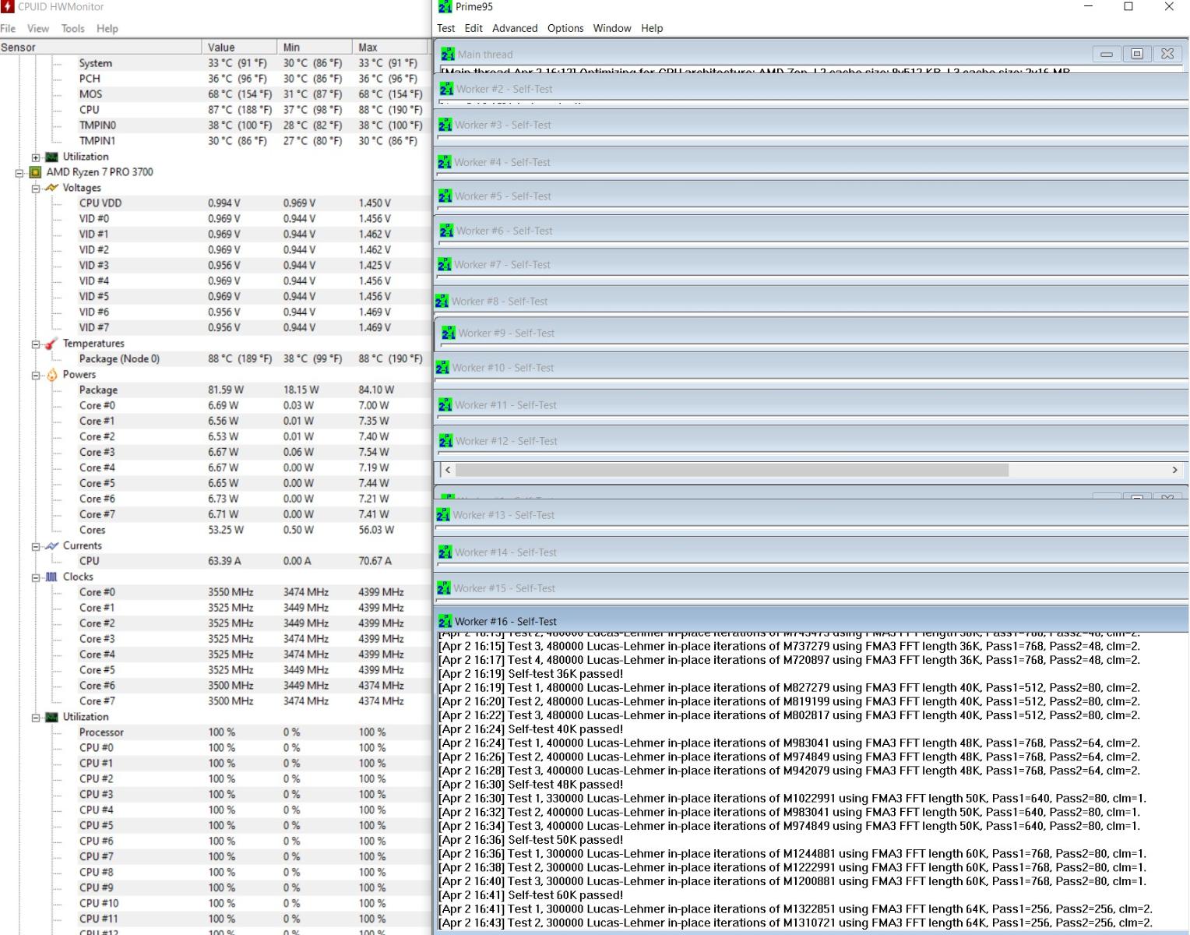Open Prime95's Help menu
This screenshot has width=1190, height=935.
point(652,28)
